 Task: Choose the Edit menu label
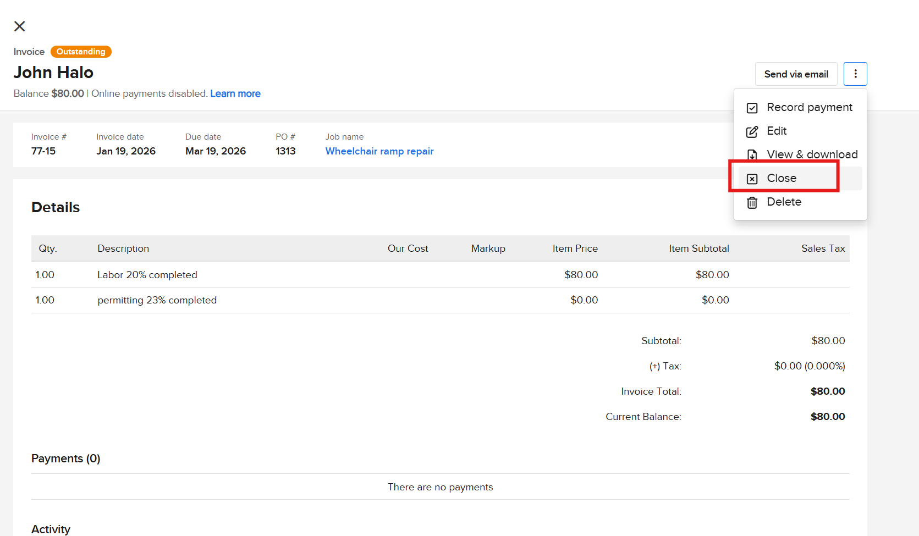[777, 131]
